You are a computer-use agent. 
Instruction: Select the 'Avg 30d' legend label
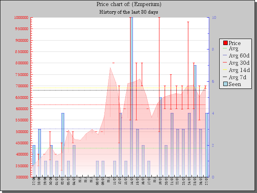[239, 63]
